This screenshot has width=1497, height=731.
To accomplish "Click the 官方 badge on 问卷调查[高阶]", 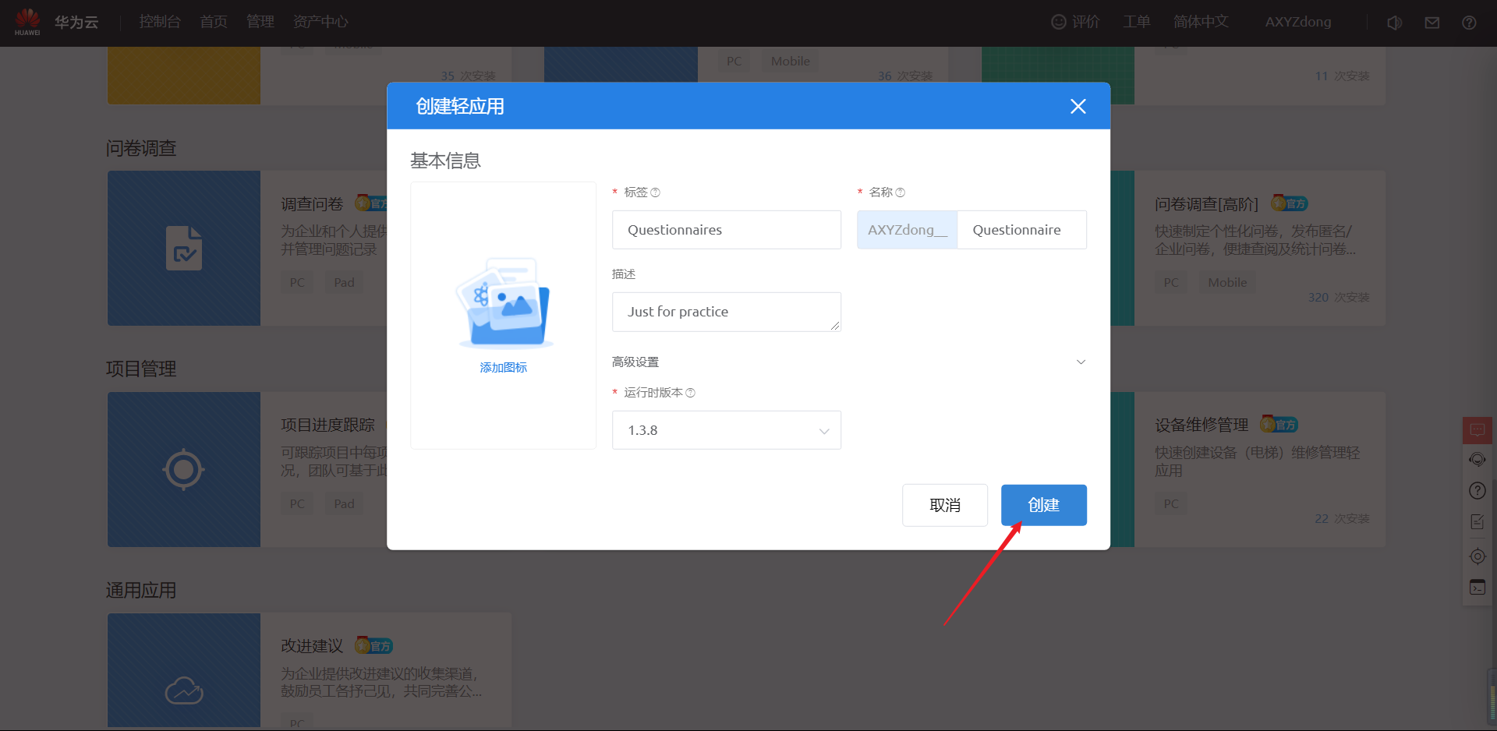I will [x=1290, y=203].
